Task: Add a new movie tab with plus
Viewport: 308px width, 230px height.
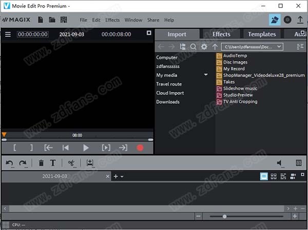Action: coord(115,177)
